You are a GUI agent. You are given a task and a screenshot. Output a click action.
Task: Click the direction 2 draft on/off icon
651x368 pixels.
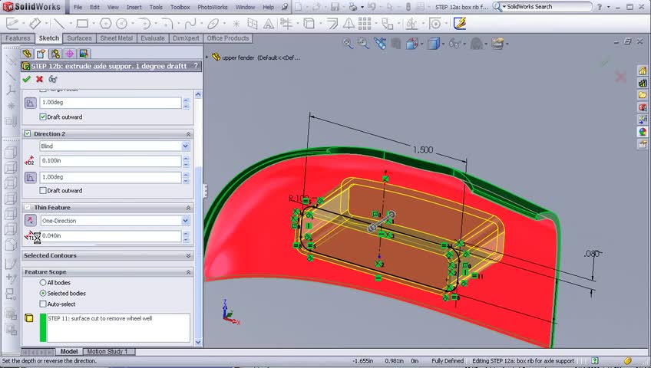pyautogui.click(x=30, y=177)
